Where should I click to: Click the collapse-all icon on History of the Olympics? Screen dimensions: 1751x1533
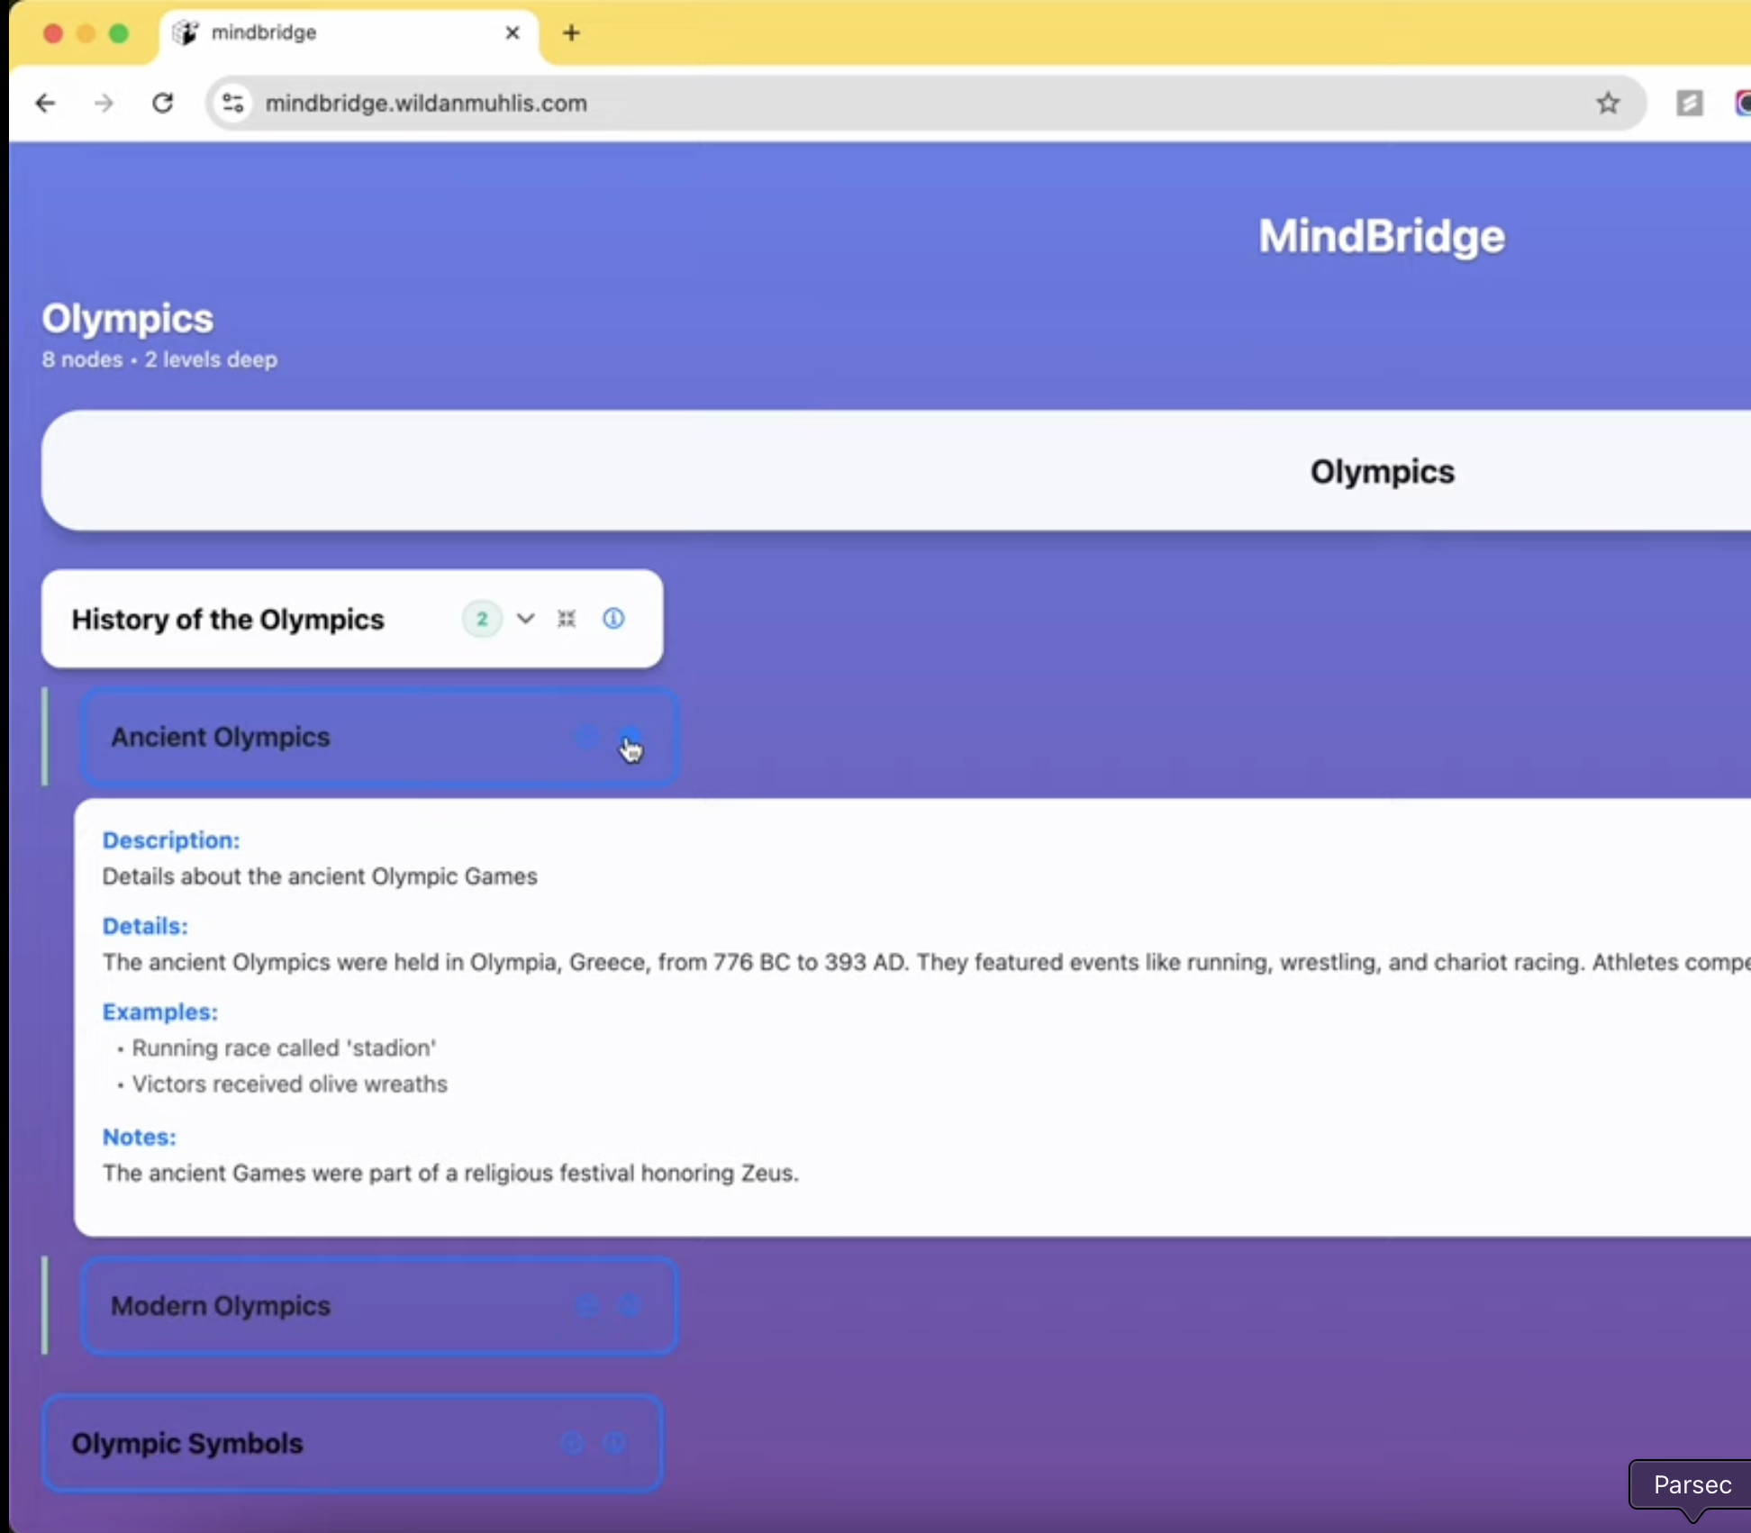(x=567, y=619)
